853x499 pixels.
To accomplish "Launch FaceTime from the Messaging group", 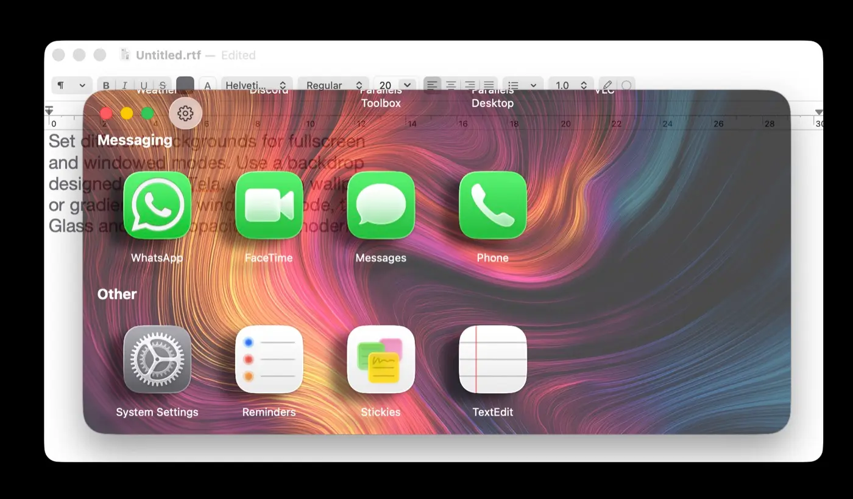I will tap(269, 205).
